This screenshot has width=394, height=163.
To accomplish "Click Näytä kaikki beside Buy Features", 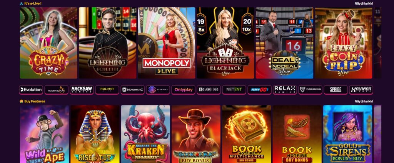I will click(364, 101).
